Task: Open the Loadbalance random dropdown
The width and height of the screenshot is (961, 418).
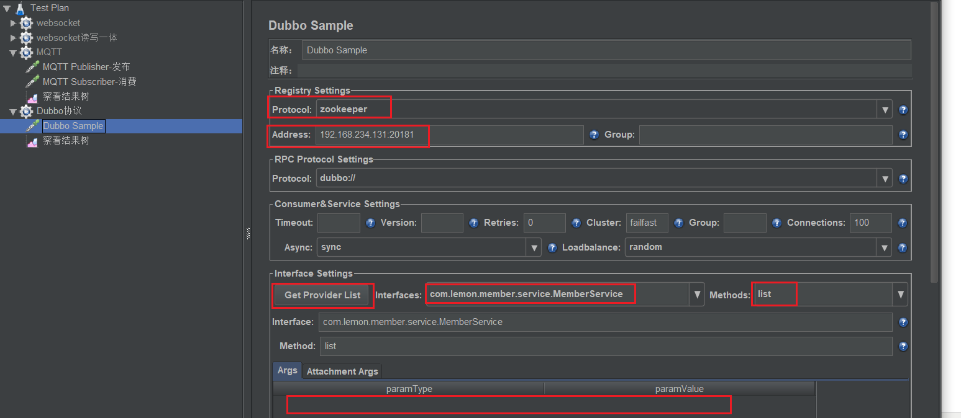Action: pyautogui.click(x=885, y=247)
